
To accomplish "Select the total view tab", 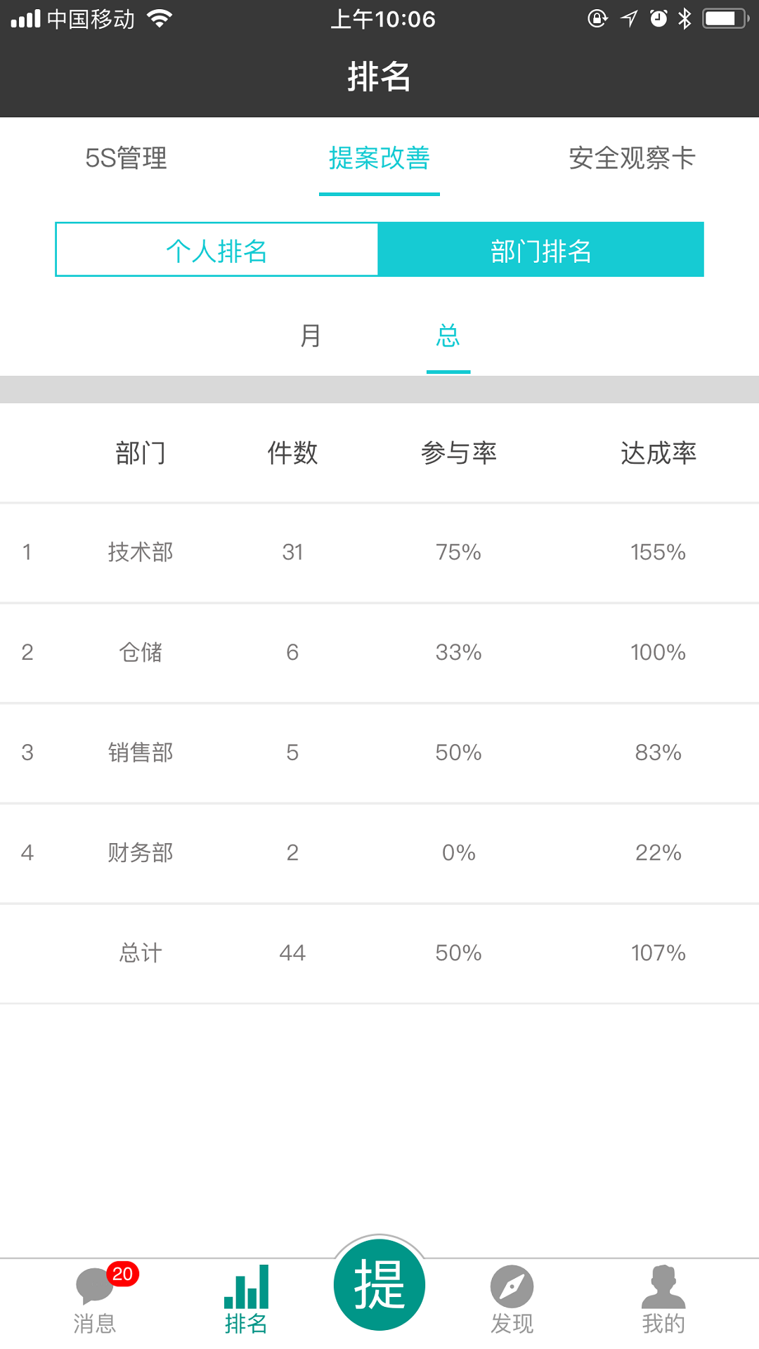I will [x=448, y=336].
